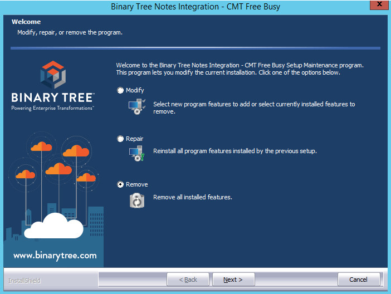Click the < Back button

click(x=188, y=280)
